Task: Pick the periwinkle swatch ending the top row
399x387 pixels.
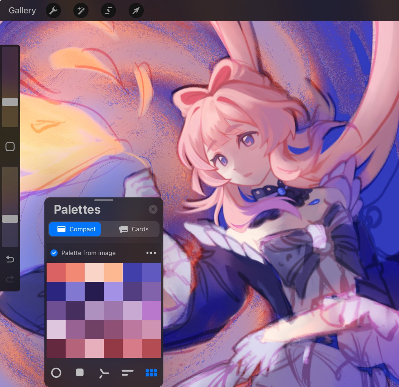Action: (152, 272)
